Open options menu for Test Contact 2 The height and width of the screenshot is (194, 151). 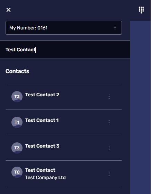(x=109, y=97)
